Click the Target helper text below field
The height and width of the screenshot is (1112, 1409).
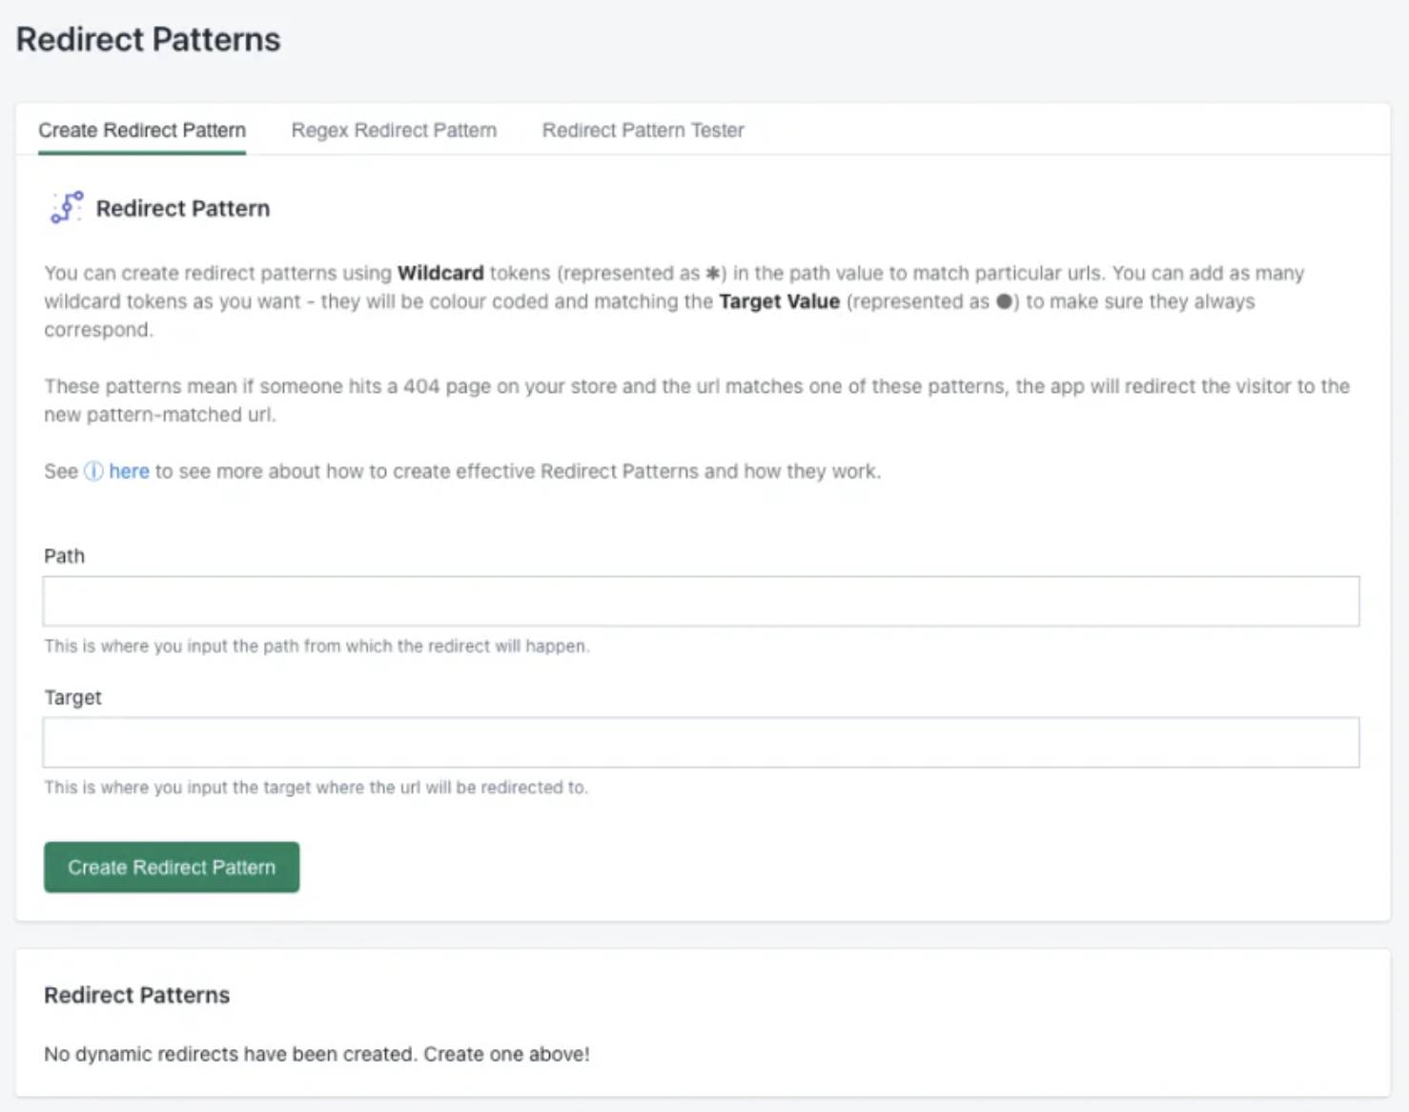tap(316, 787)
